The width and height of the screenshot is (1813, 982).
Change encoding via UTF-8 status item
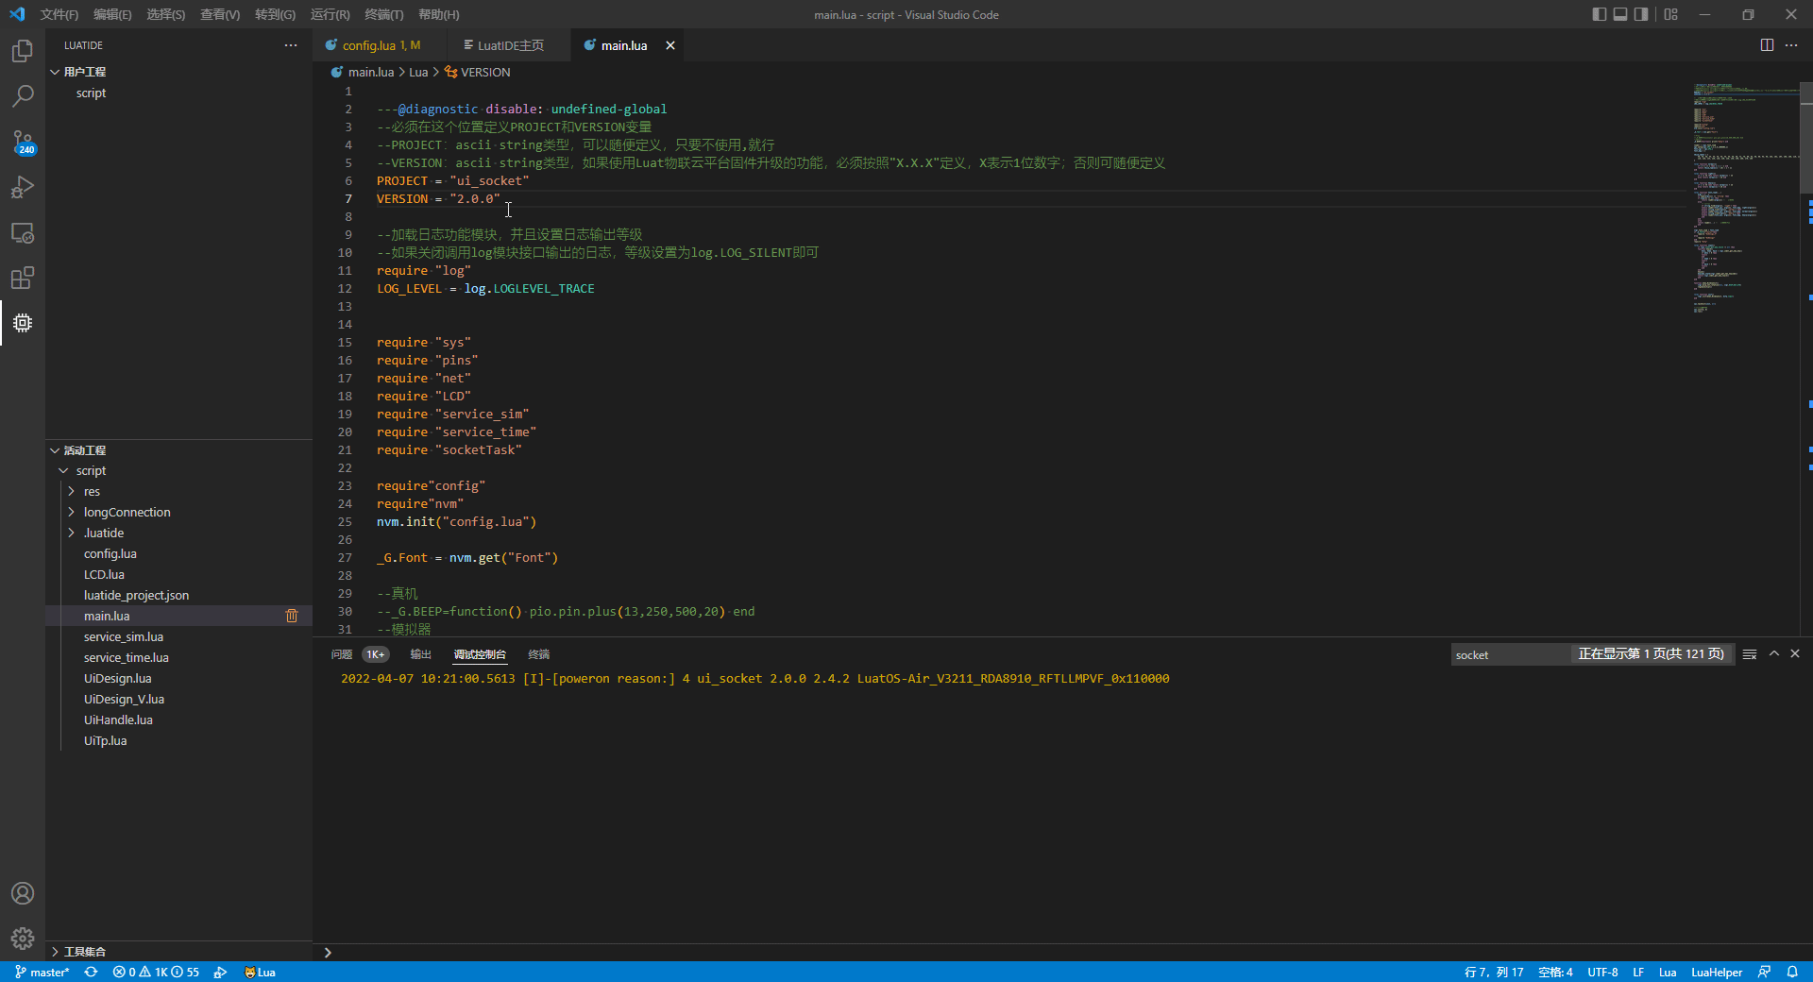[1602, 972]
